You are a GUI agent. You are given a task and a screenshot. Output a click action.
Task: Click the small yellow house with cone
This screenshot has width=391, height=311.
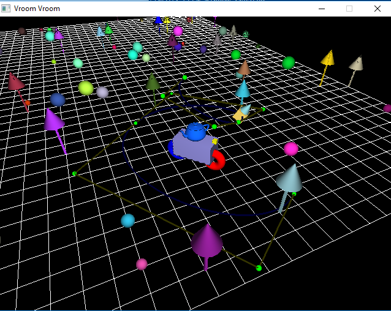[241, 113]
